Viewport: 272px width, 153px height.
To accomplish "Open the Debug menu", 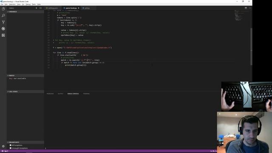I will click(x=28, y=4).
